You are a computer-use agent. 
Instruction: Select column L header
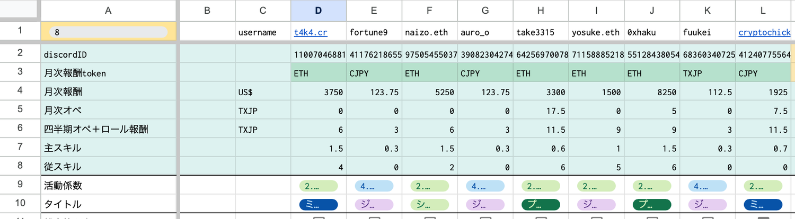pyautogui.click(x=764, y=11)
